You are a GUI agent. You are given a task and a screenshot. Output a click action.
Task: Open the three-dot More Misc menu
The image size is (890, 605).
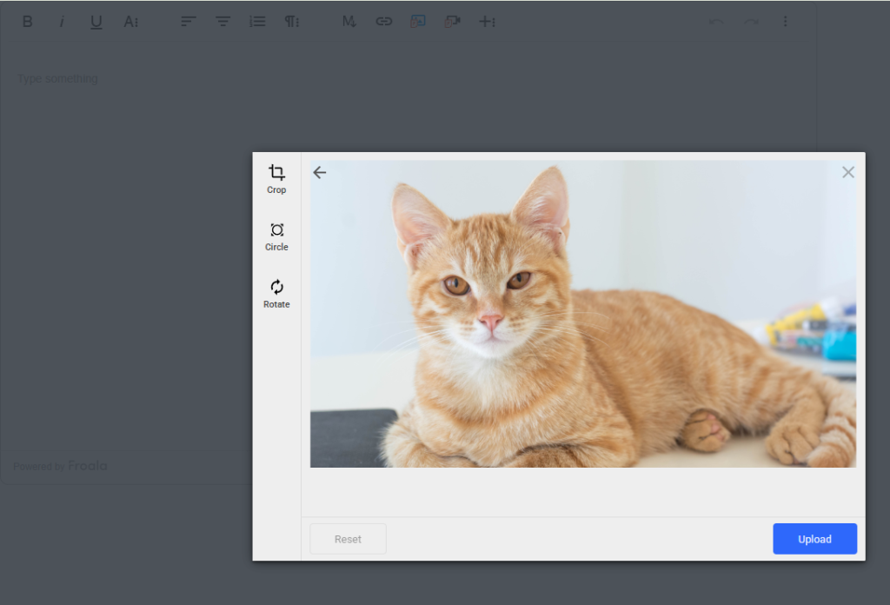point(786,21)
